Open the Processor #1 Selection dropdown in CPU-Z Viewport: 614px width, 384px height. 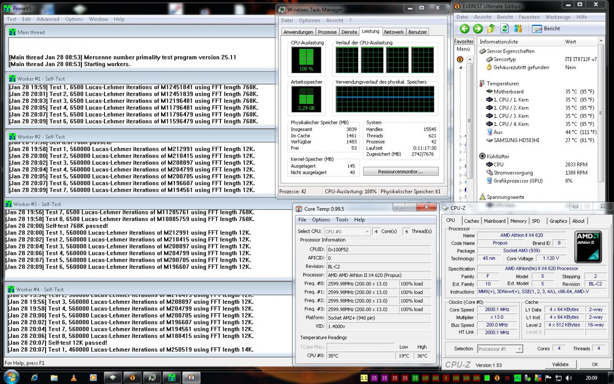pos(500,349)
